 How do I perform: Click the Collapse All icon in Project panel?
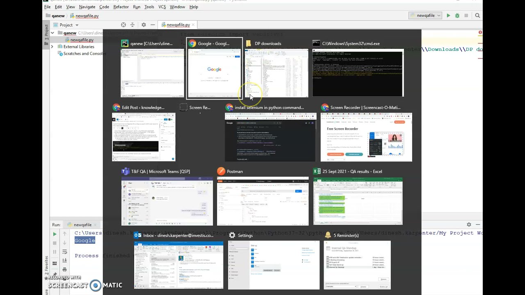coord(132,25)
